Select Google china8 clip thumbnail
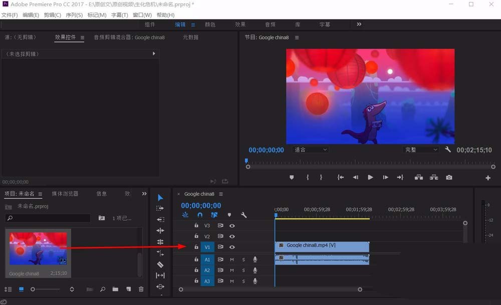This screenshot has height=305, width=501. (38, 249)
